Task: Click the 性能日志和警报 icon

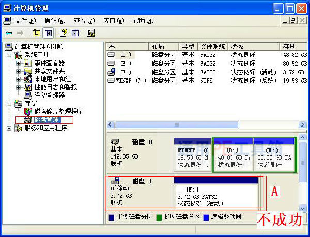Action: [28, 87]
